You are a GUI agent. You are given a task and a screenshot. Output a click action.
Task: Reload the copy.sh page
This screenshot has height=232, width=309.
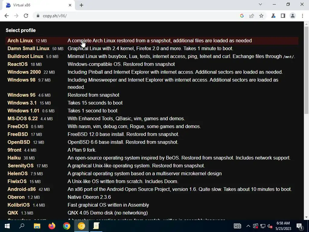click(26, 16)
